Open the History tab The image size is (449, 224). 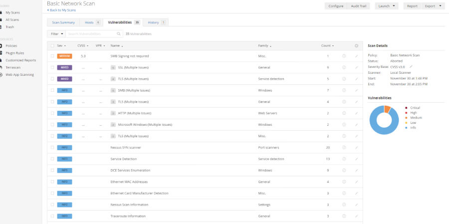(157, 22)
